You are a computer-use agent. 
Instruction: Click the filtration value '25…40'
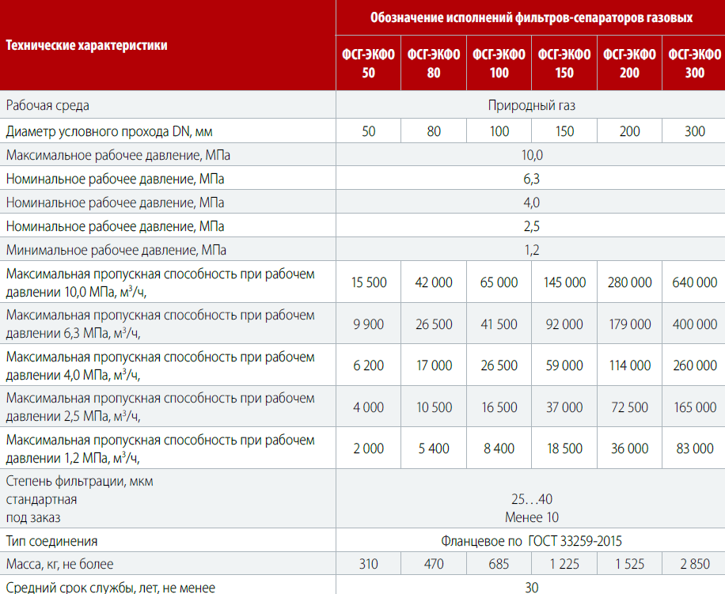(x=532, y=499)
